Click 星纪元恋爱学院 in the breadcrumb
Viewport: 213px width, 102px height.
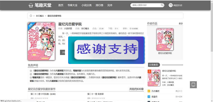(54, 16)
